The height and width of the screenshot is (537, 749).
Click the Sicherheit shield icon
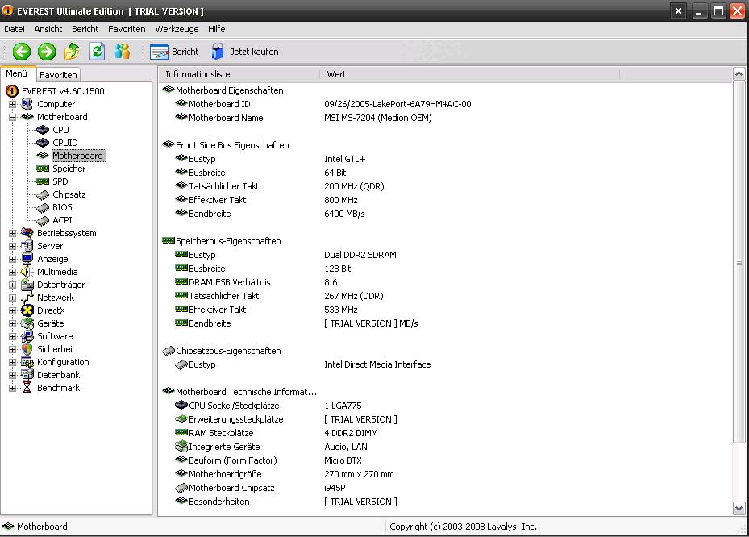(x=27, y=349)
